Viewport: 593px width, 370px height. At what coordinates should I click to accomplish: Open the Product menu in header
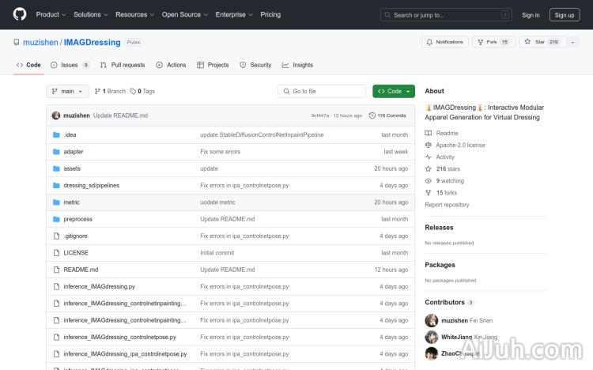tap(51, 14)
